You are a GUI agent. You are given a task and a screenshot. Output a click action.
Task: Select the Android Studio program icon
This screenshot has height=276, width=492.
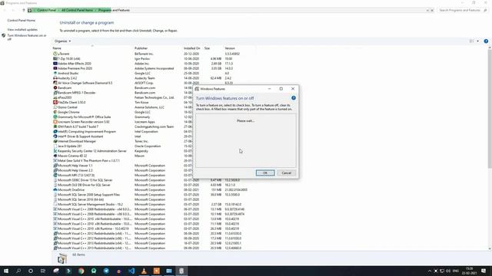click(55, 74)
